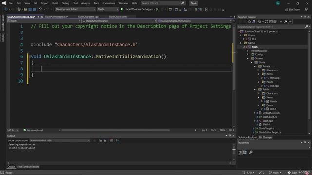The image size is (312, 175).
Task: Collapse the NativeInitializeAnimation function outline marker
Action: coord(30,57)
